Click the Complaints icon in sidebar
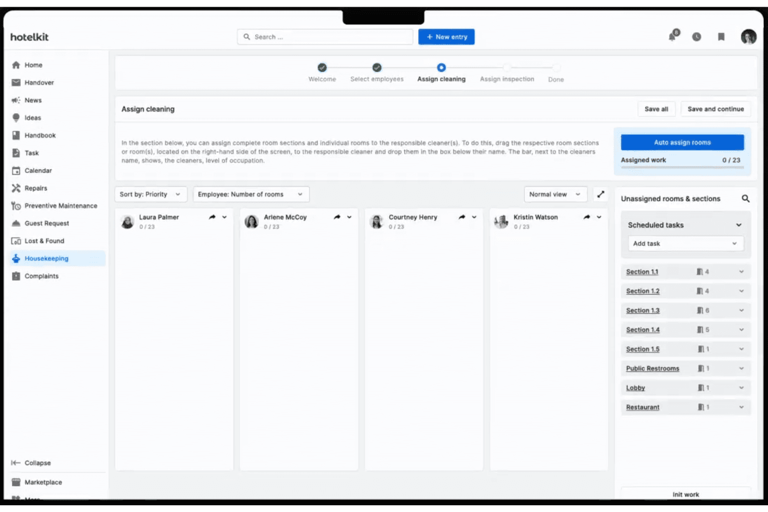The width and height of the screenshot is (768, 512). 16,276
